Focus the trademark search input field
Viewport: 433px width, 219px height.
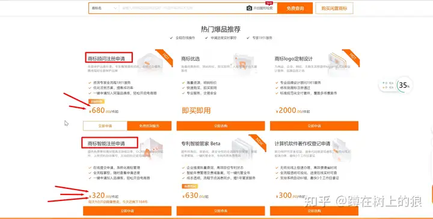[182, 8]
